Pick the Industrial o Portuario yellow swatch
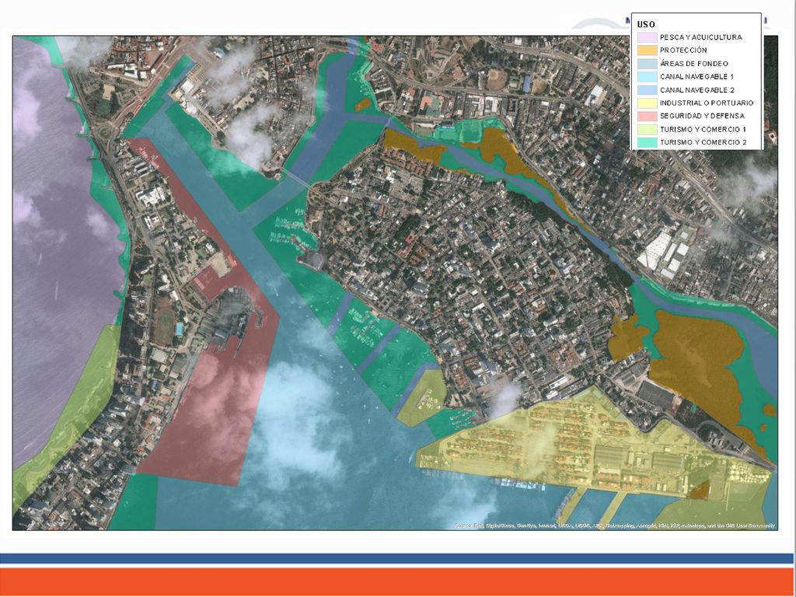 [647, 103]
